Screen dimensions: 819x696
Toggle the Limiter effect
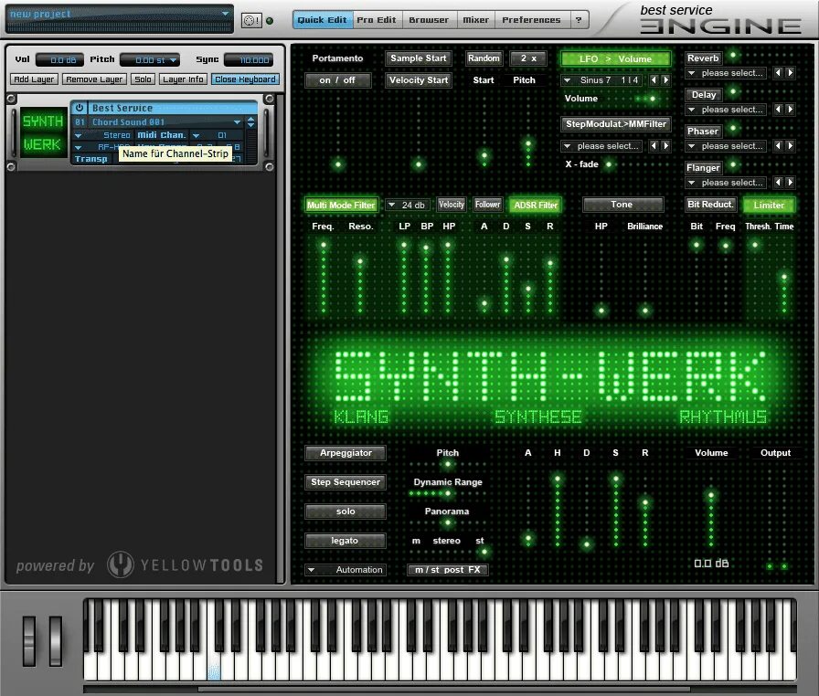(769, 205)
